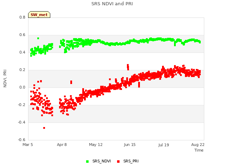
Task: Click the red PRI outlier cluster above 0.2 in June
Action: 128,67
